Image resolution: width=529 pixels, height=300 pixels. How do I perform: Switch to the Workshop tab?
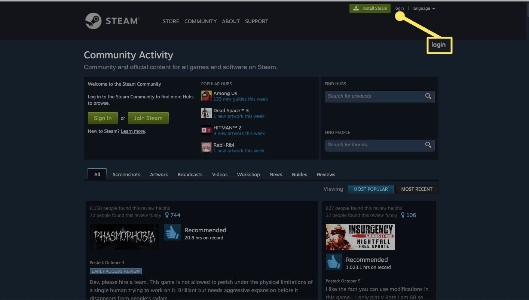(x=248, y=174)
